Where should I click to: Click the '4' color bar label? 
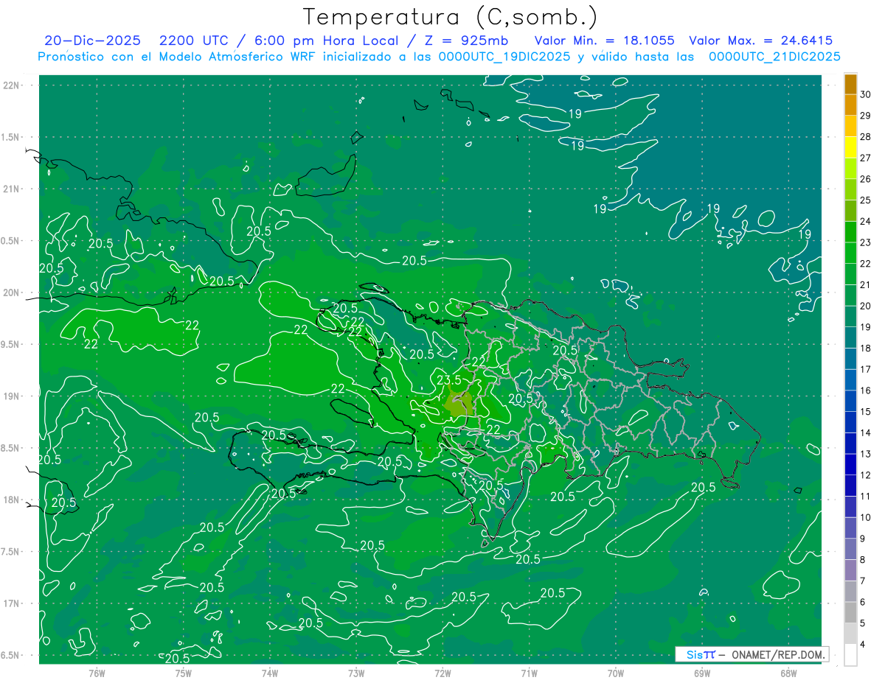click(863, 645)
